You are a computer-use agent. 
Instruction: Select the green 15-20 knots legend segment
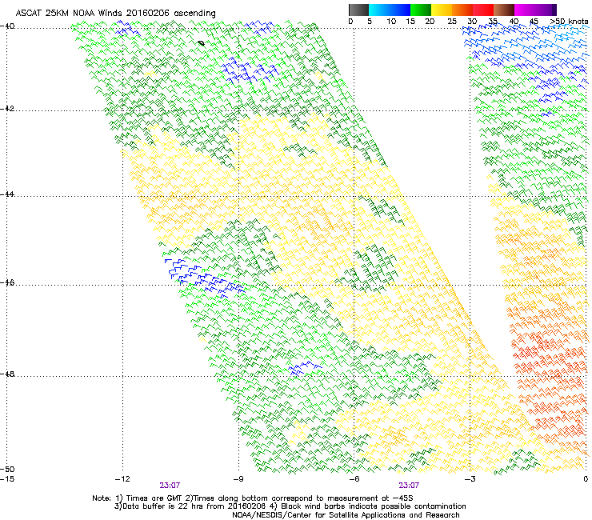[x=421, y=10]
